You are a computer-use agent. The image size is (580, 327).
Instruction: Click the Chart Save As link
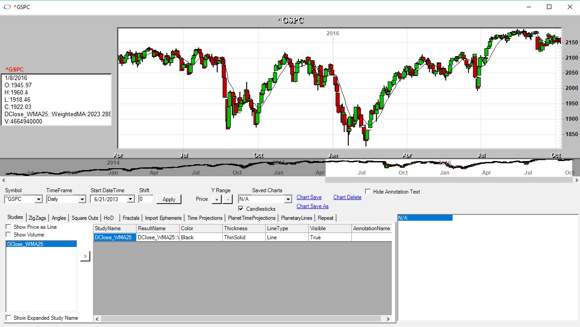tap(312, 206)
